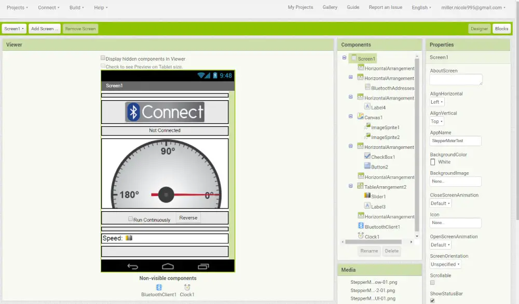
Task: Open the Connect menu
Action: click(x=47, y=7)
